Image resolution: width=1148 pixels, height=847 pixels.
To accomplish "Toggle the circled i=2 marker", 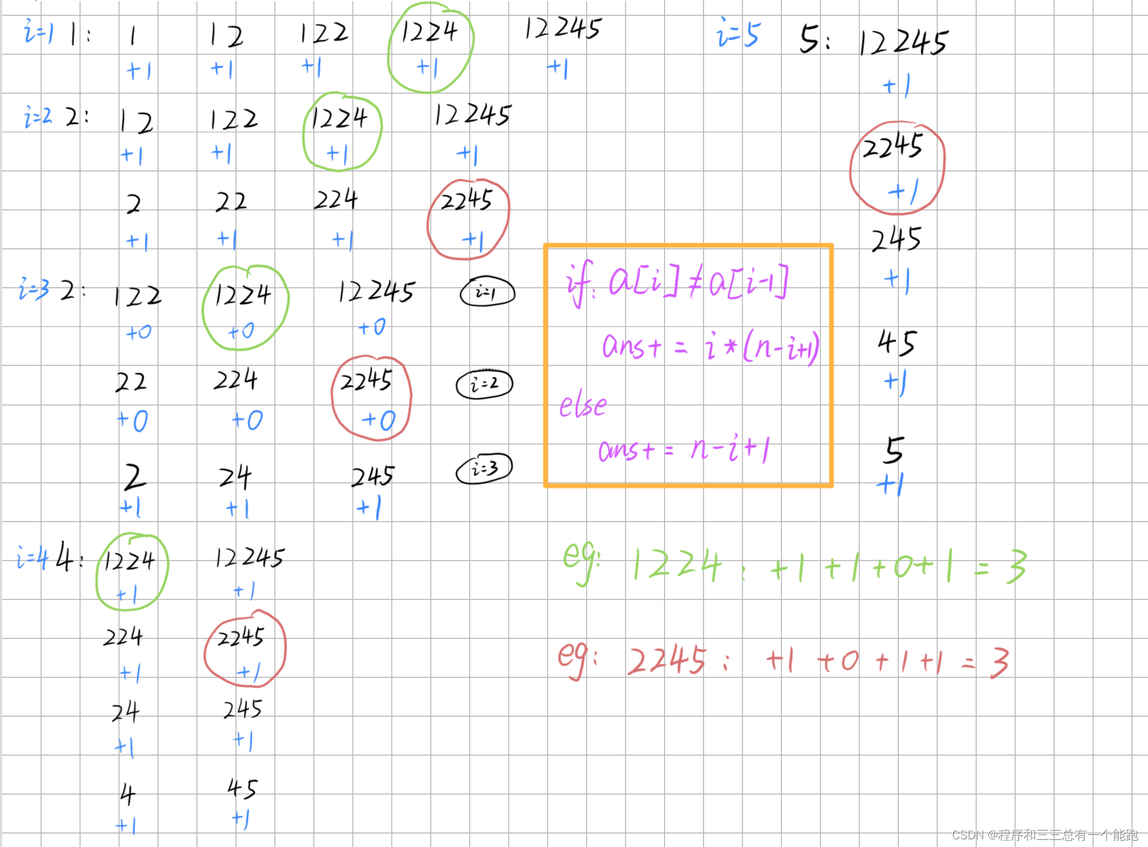I will point(483,384).
